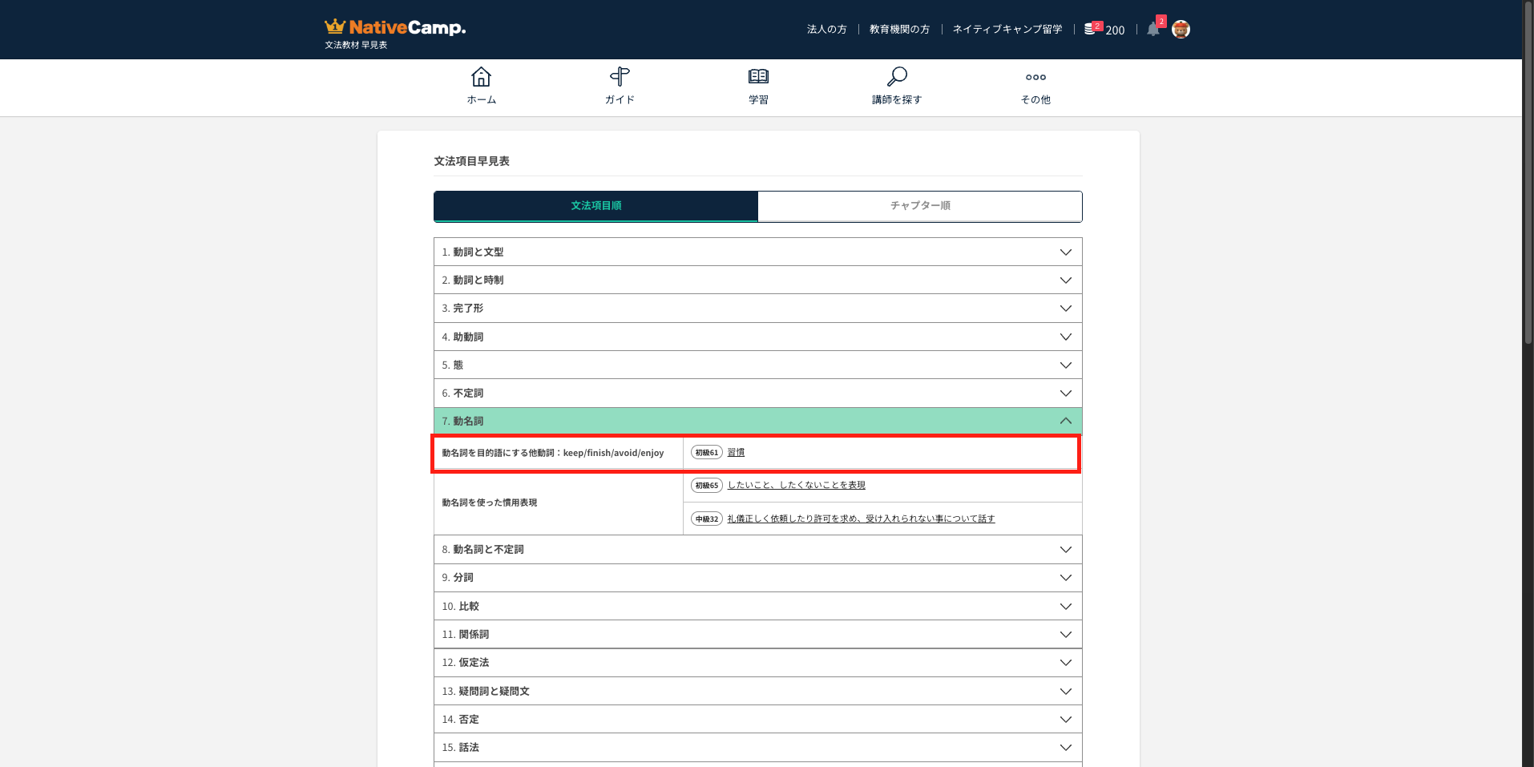Click the NativeCamp logo
Image resolution: width=1534 pixels, height=767 pixels.
pyautogui.click(x=395, y=28)
